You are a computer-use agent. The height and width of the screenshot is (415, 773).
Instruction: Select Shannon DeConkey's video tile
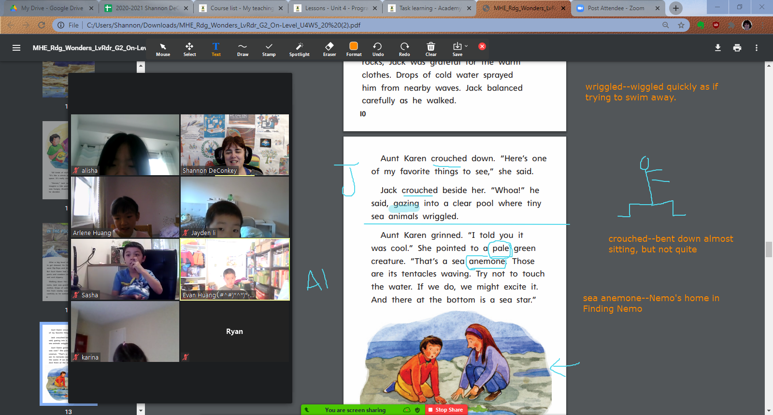tap(235, 145)
